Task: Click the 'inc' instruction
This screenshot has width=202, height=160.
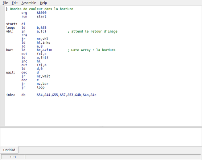Action: pyautogui.click(x=24, y=61)
